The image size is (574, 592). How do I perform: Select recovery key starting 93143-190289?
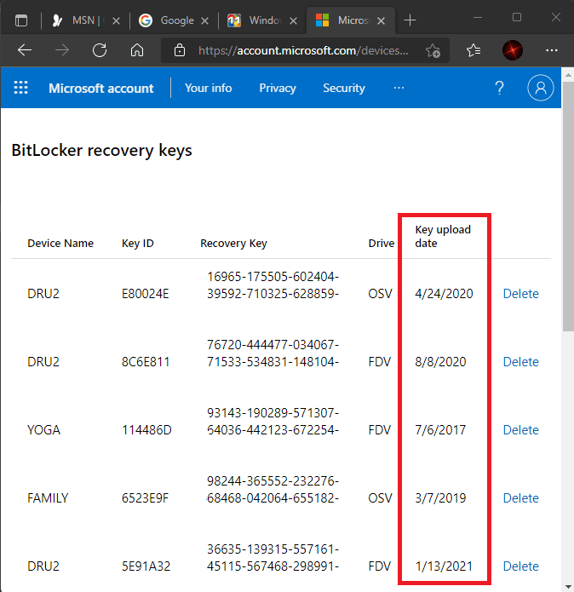tap(273, 422)
